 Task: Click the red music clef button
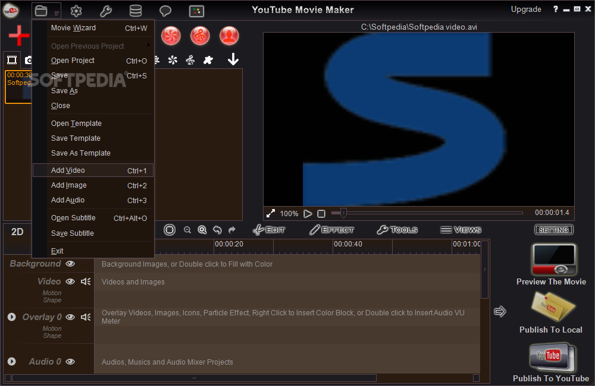click(x=200, y=36)
